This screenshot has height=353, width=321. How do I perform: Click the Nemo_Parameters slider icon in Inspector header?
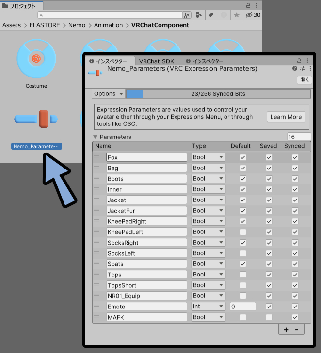tap(95, 73)
